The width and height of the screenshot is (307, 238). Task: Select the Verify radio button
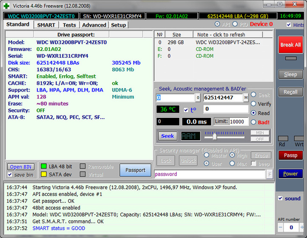254,104
